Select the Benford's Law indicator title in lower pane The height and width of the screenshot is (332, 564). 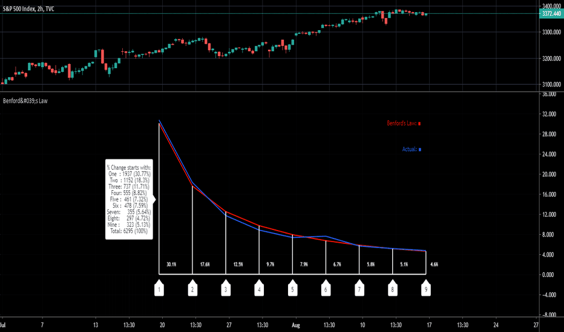coord(25,101)
